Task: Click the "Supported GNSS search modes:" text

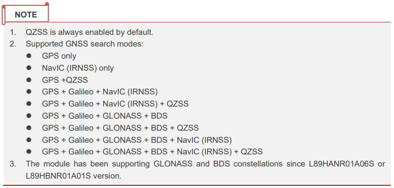Action: click(84, 44)
